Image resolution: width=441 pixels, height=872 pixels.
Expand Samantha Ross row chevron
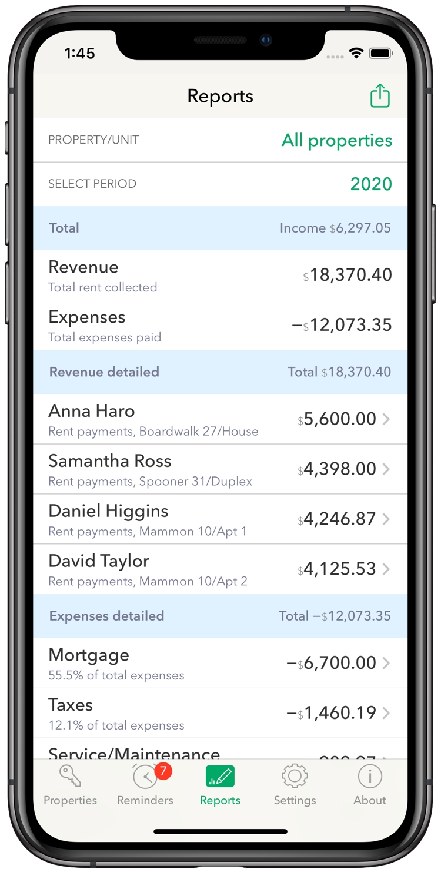pyautogui.click(x=386, y=469)
